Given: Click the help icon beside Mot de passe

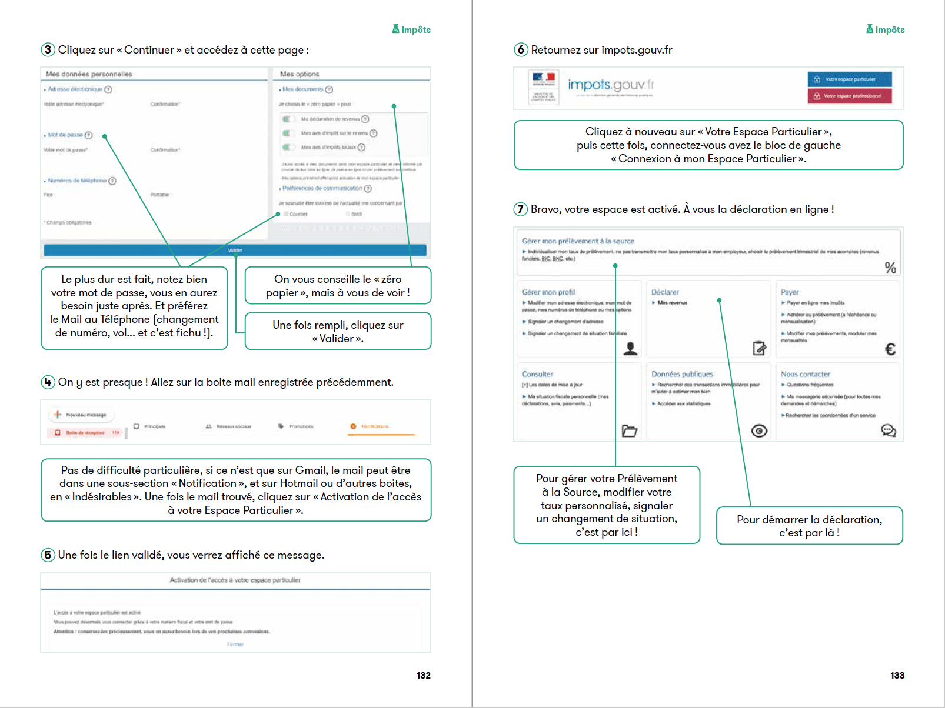Looking at the screenshot, I should (89, 135).
